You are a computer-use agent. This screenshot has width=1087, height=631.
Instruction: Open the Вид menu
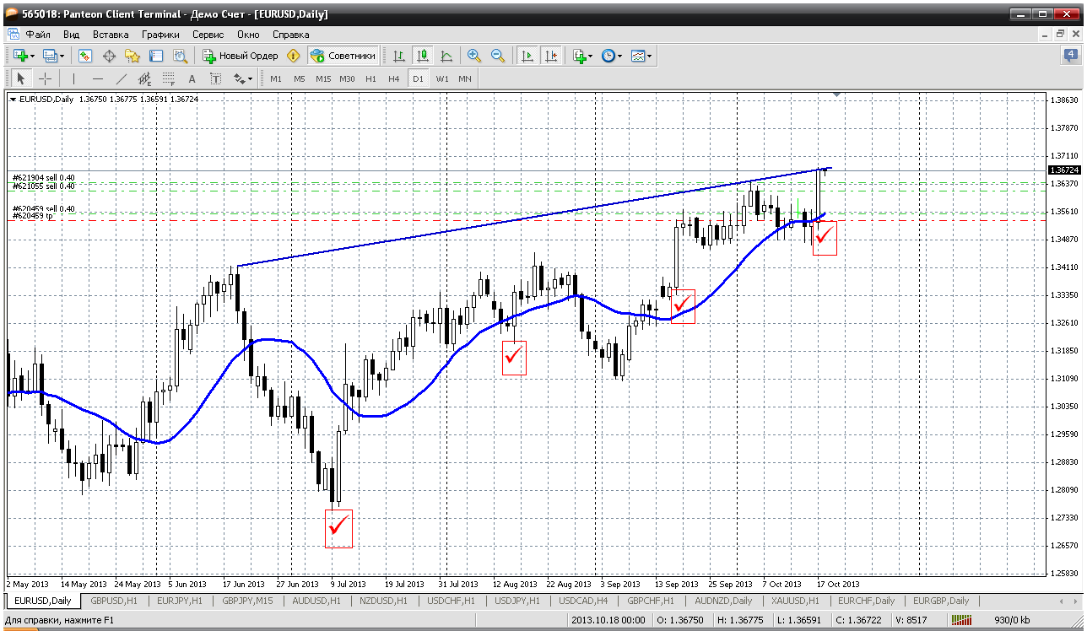tap(72, 35)
